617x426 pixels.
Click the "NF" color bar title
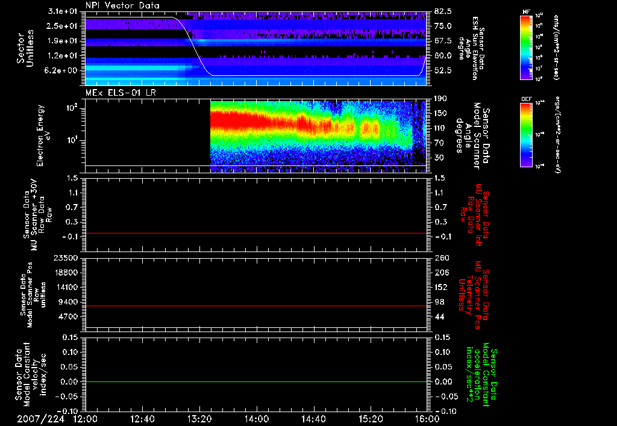pos(526,12)
